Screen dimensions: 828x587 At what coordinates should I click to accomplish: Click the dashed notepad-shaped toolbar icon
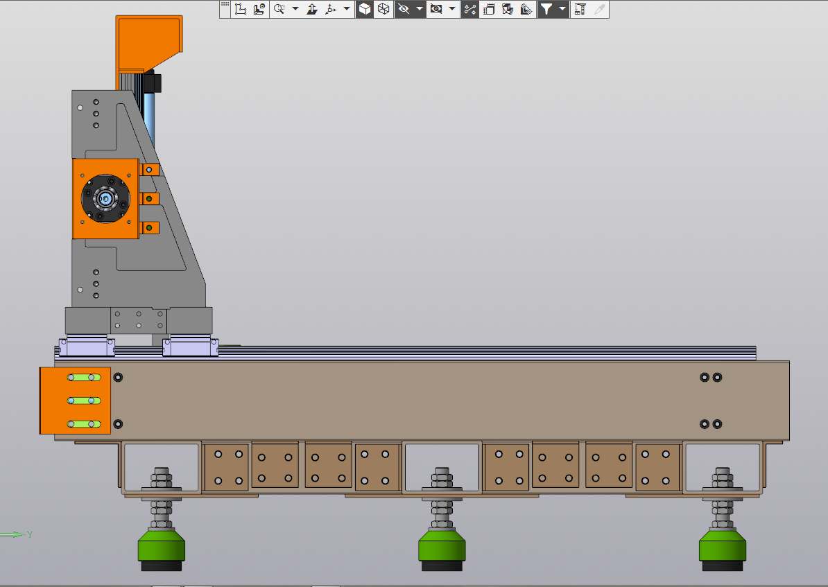(489, 9)
